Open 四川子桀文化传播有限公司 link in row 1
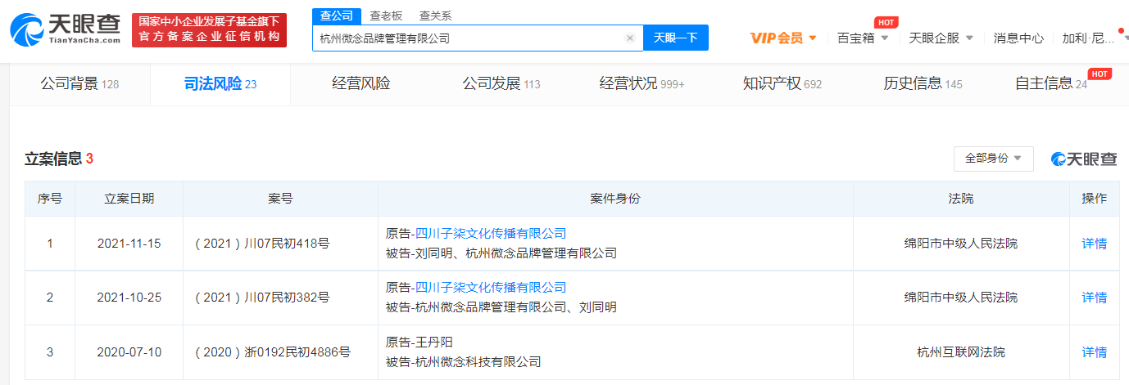 pos(491,233)
